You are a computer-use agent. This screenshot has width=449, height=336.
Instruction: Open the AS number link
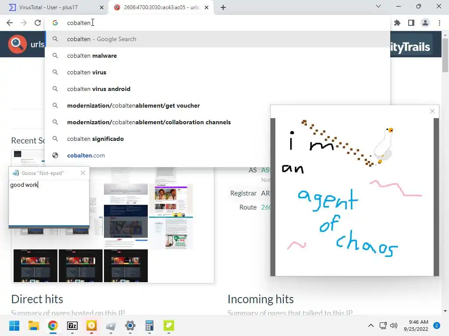tap(265, 170)
